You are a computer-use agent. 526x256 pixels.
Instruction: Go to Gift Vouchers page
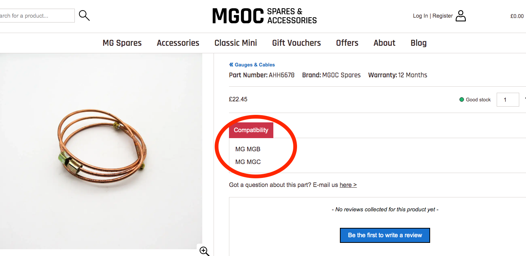point(296,43)
